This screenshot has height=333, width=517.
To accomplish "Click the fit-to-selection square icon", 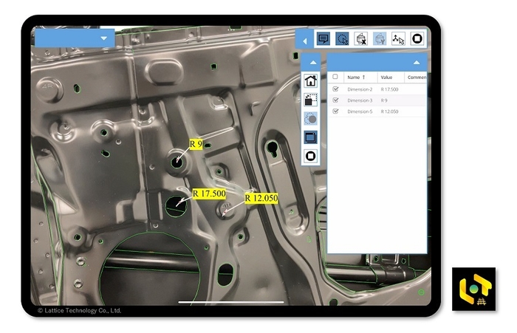I will pos(311,100).
